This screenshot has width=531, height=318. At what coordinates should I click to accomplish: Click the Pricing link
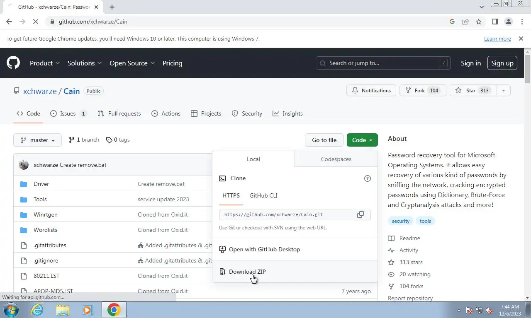pyautogui.click(x=172, y=63)
